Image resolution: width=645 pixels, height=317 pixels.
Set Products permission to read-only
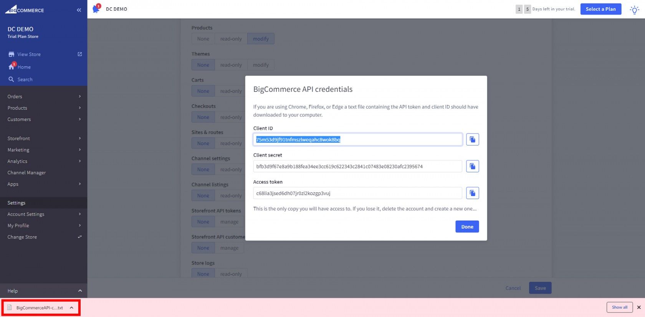point(231,39)
